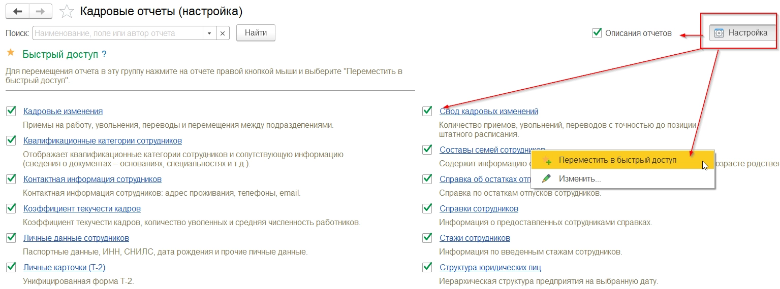Select Переместить в быстрый доступ menu item
The width and height of the screenshot is (780, 289).
[617, 160]
